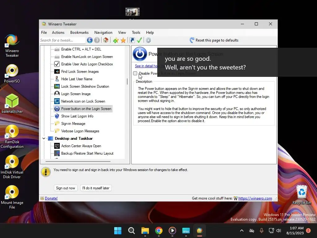317x238 pixels.
Task: Open the media player taskbar icon
Action: [x=172, y=231]
